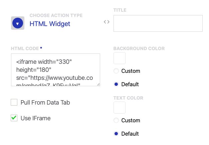This screenshot has height=145, width=209.
Task: Select Custom under Background Color
Action: click(116, 71)
